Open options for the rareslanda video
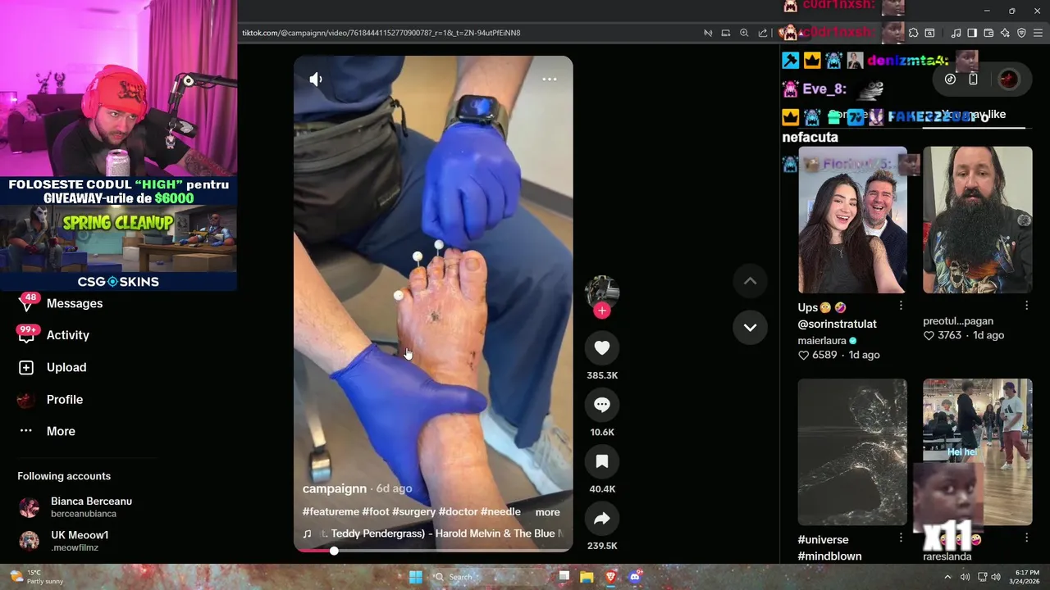The image size is (1050, 590). [x=1026, y=538]
